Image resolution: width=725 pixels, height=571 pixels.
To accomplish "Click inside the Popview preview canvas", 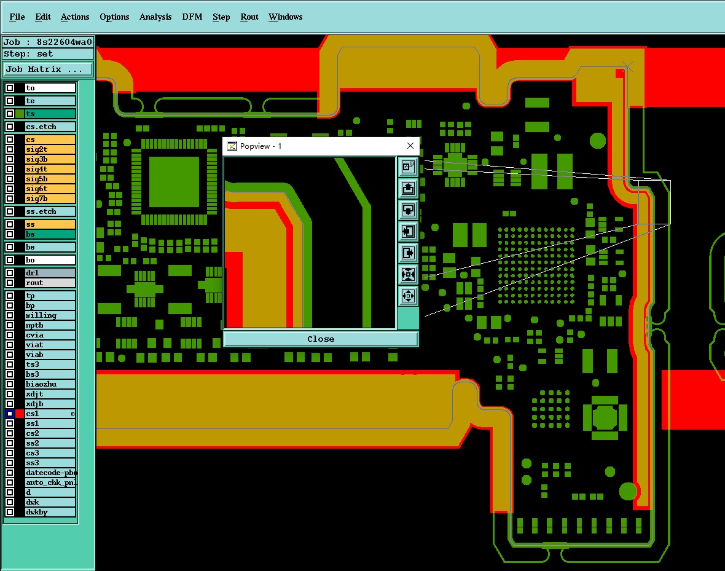I will (x=309, y=242).
